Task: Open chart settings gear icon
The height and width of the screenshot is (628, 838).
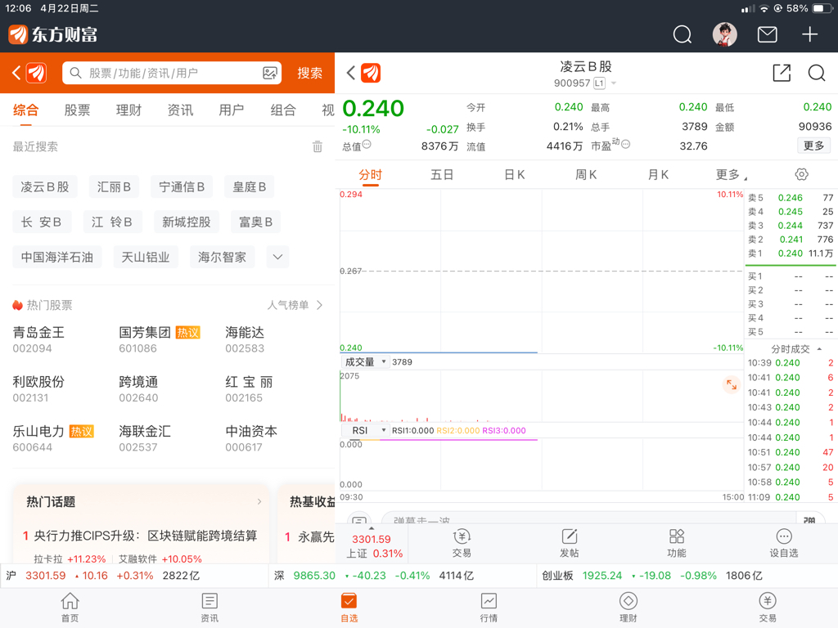Action: pyautogui.click(x=801, y=174)
